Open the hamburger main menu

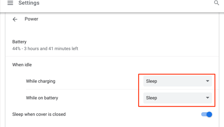[x=10, y=3]
